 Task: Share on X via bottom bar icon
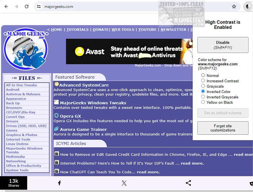click(124, 183)
